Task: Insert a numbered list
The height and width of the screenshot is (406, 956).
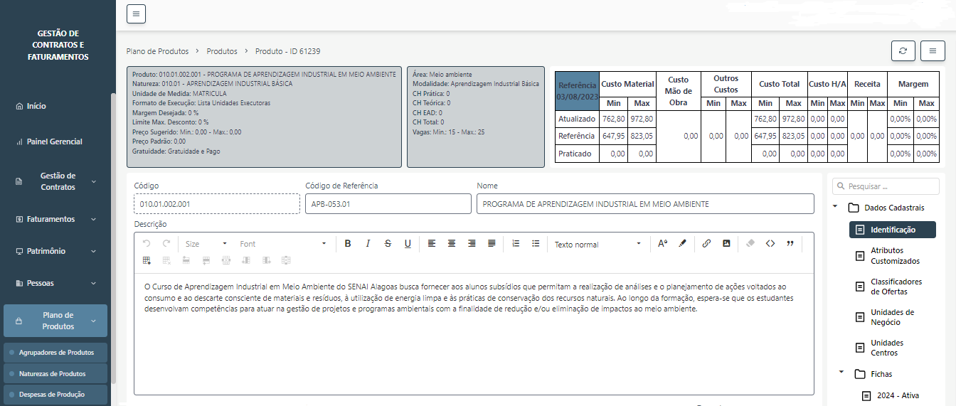Action: coord(516,244)
